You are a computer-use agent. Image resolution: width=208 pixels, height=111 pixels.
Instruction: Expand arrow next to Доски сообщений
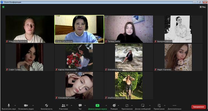coord(150,105)
